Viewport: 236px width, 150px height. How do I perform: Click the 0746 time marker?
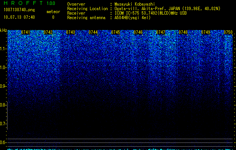click(138, 32)
